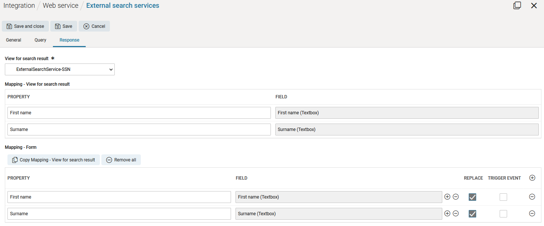Click the Remove all button
Image resolution: width=544 pixels, height=226 pixels.
(121, 160)
